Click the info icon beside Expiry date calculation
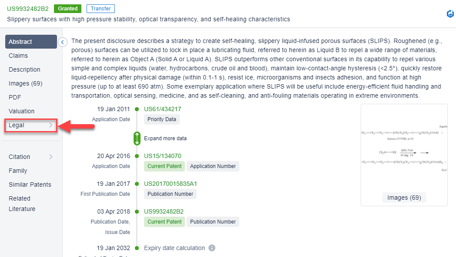This screenshot has width=456, height=257. coord(212,248)
